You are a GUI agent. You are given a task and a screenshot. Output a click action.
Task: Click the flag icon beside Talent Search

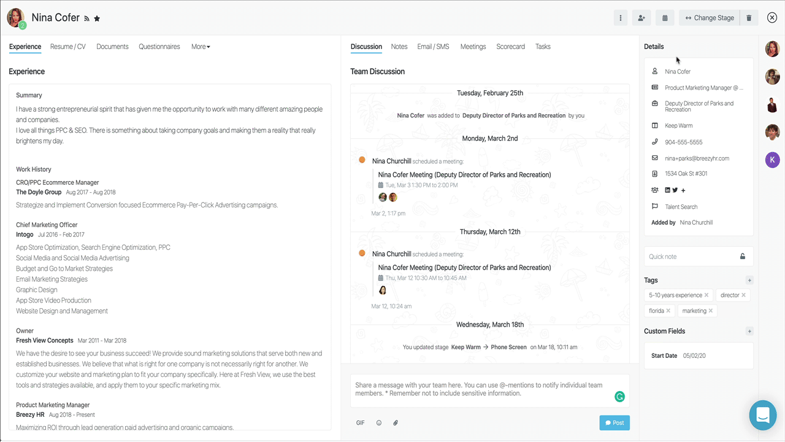coord(655,207)
